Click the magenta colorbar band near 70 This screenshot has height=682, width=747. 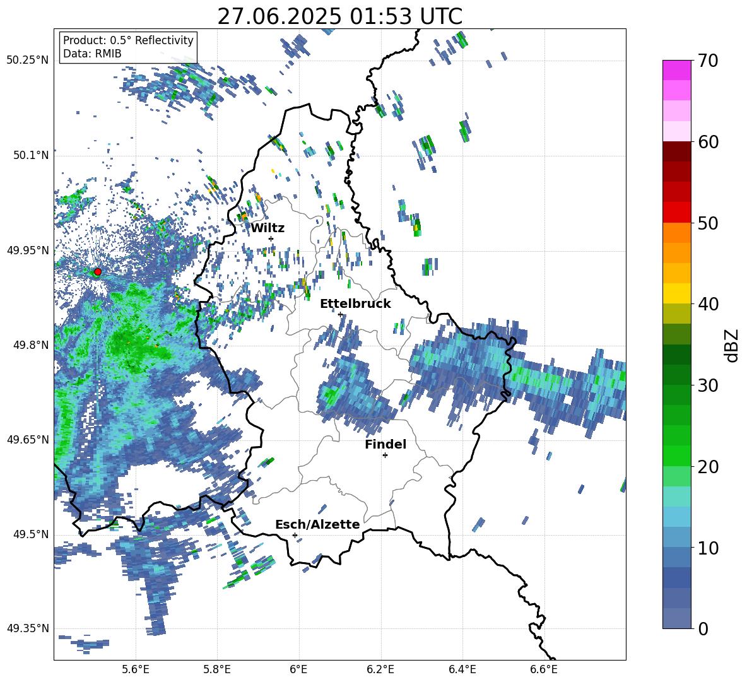tap(676, 70)
